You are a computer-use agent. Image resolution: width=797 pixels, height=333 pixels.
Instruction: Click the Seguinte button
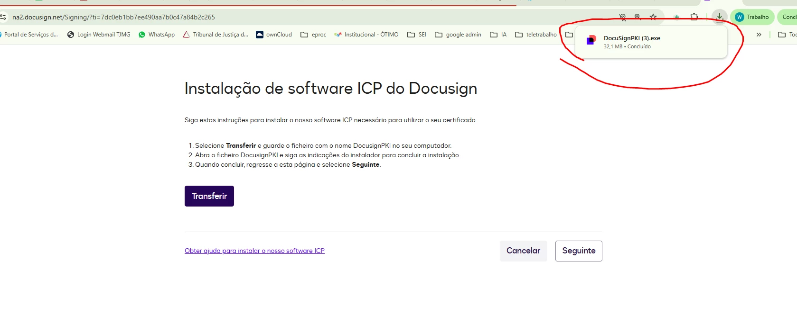pos(579,251)
